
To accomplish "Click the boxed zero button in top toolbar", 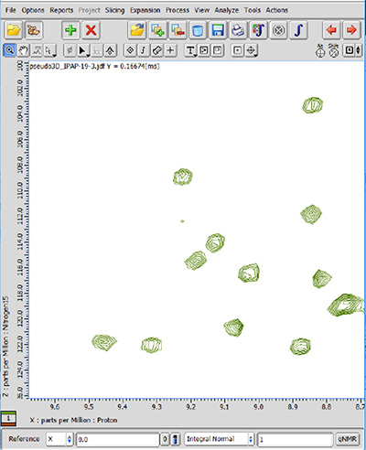I will tap(350, 50).
